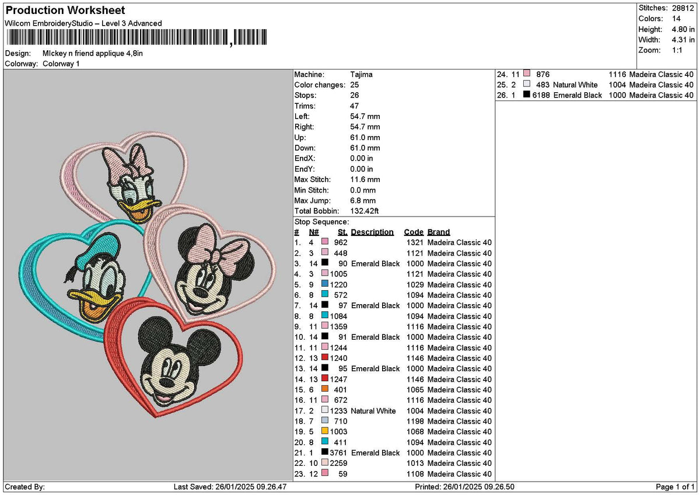Click the 'Production Worksheet' title
The width and height of the screenshot is (700, 495).
pos(65,11)
